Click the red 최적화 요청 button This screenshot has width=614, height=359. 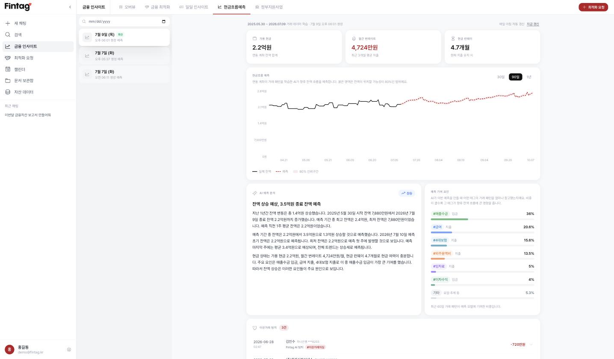point(593,7)
